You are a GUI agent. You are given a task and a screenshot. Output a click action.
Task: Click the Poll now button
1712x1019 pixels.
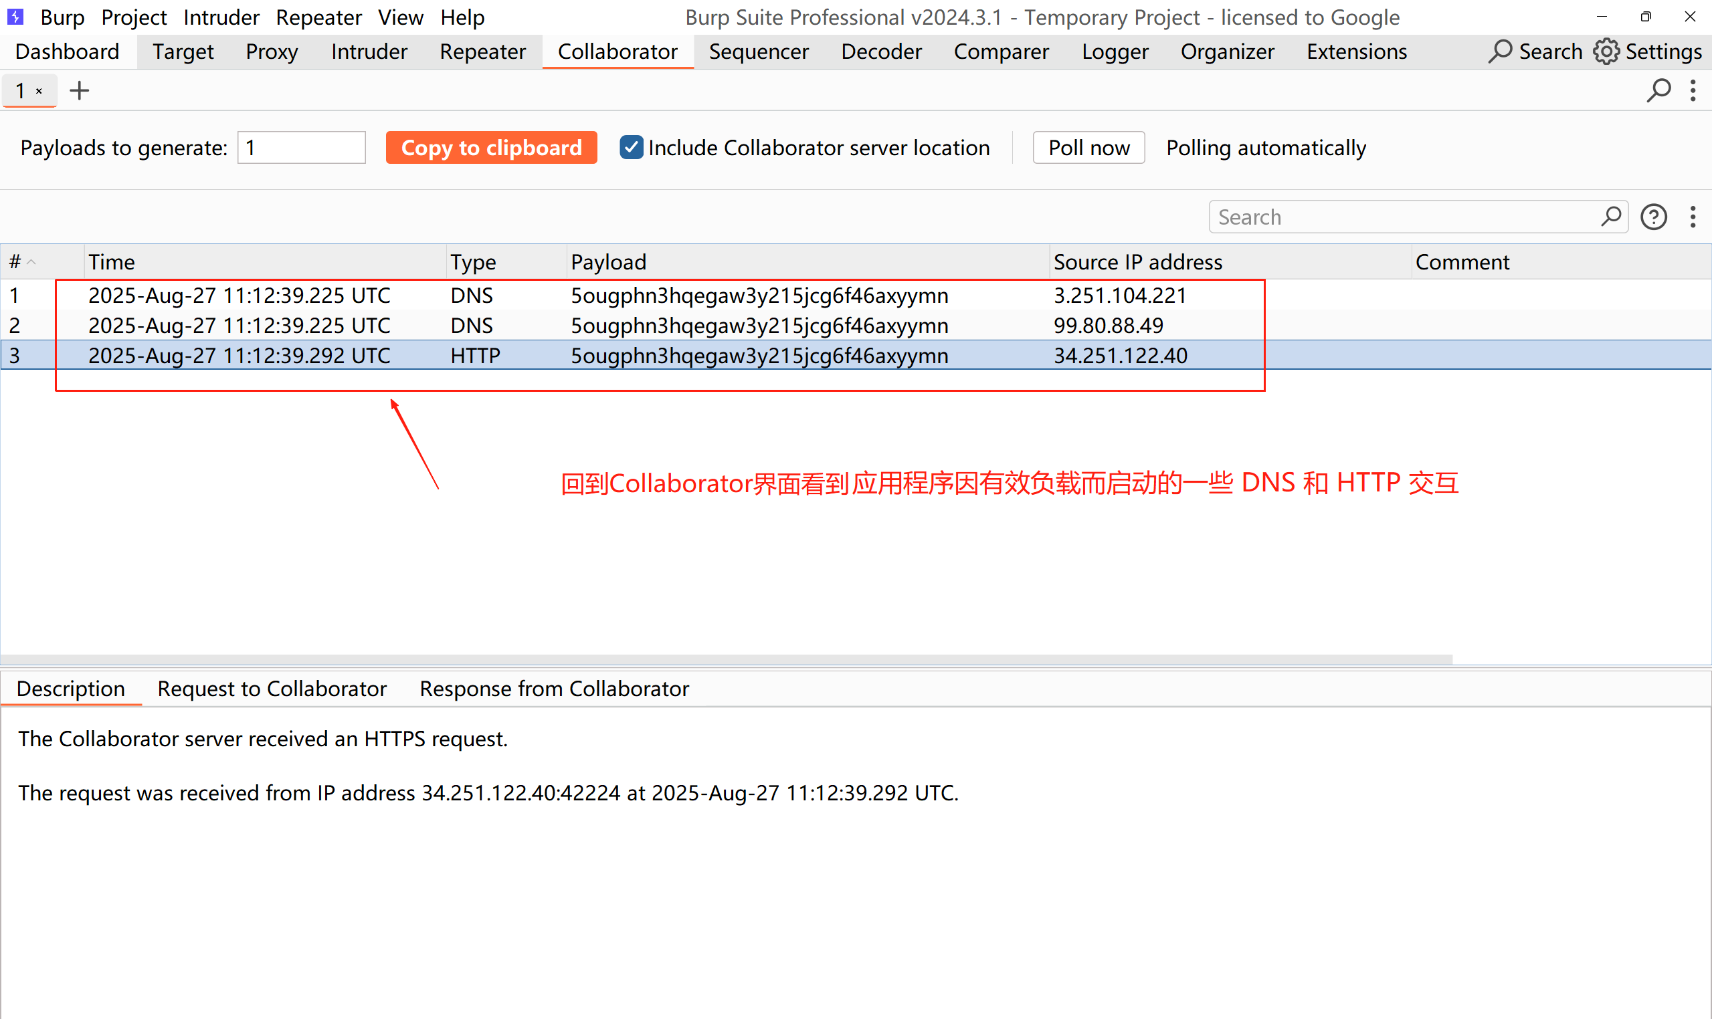coord(1088,148)
